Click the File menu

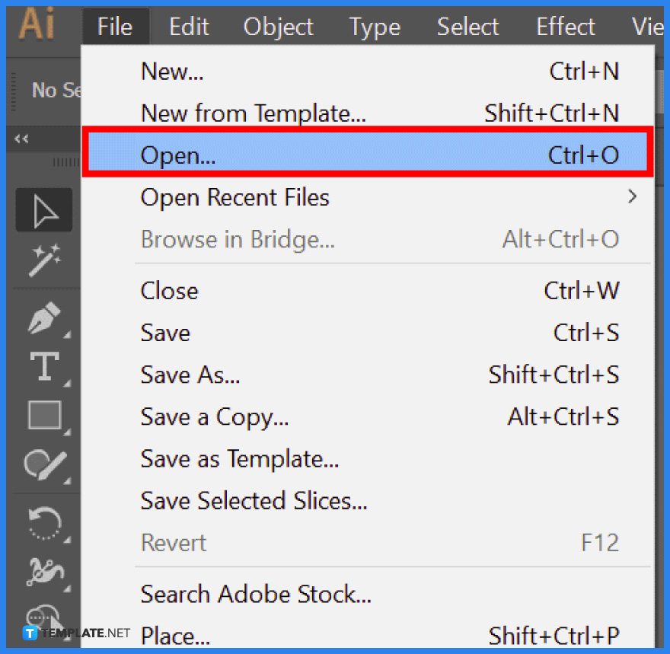115,27
